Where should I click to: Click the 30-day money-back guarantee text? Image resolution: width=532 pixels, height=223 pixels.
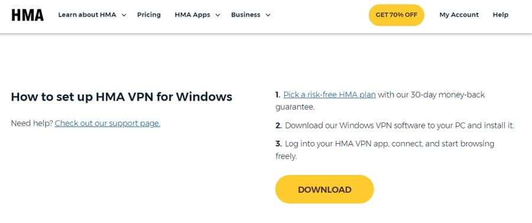pyautogui.click(x=380, y=101)
